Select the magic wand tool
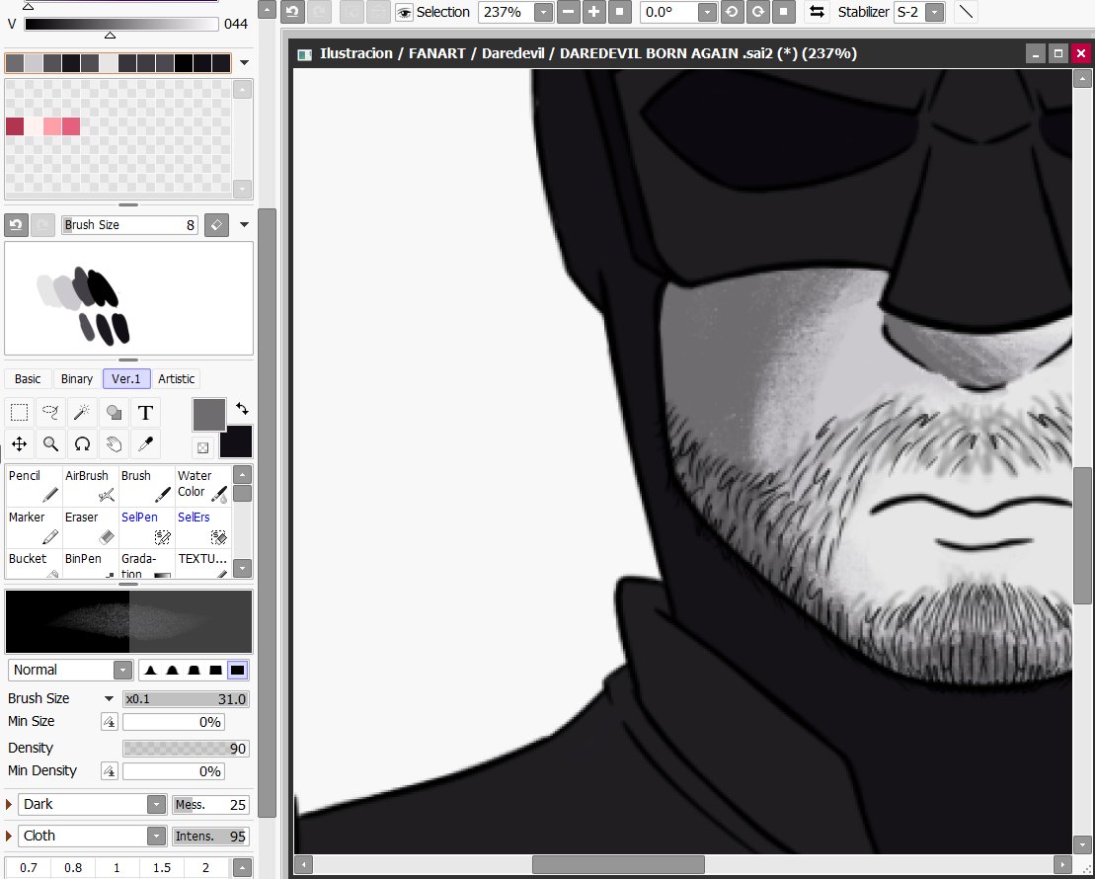 click(82, 412)
